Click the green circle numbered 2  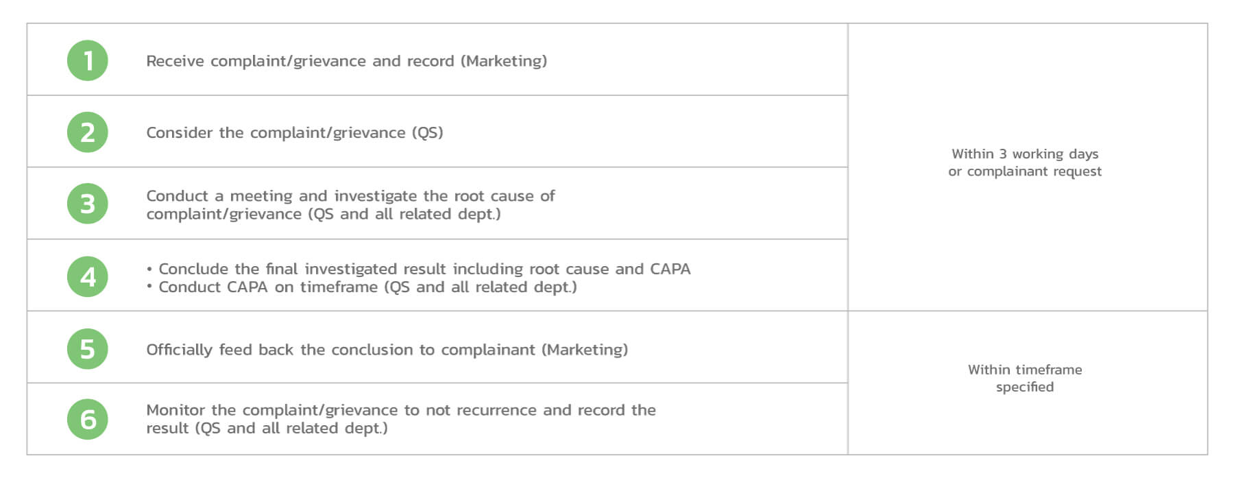(88, 132)
